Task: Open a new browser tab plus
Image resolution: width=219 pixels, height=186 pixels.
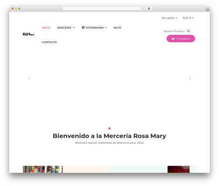Action: pos(208,10)
